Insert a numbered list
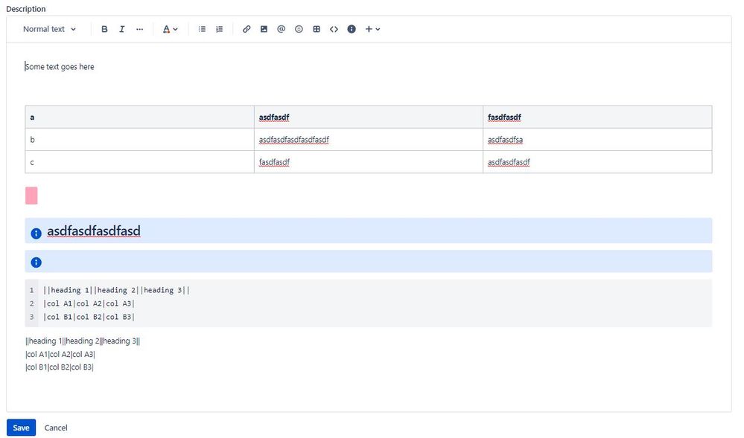 tap(219, 29)
